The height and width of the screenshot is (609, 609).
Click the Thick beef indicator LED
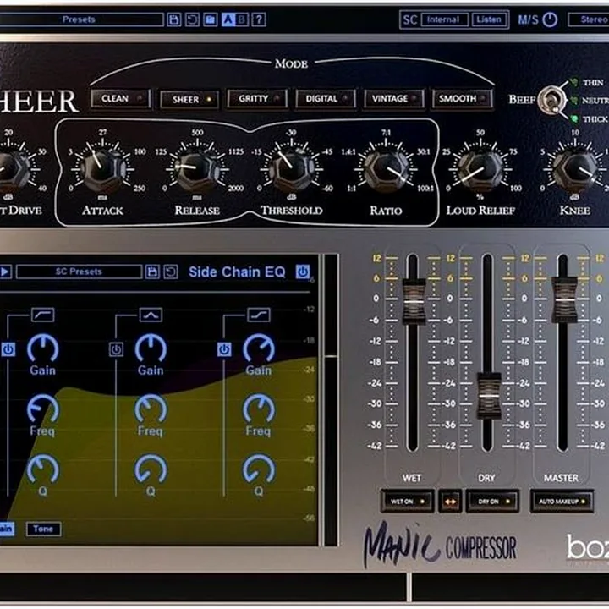(x=574, y=118)
